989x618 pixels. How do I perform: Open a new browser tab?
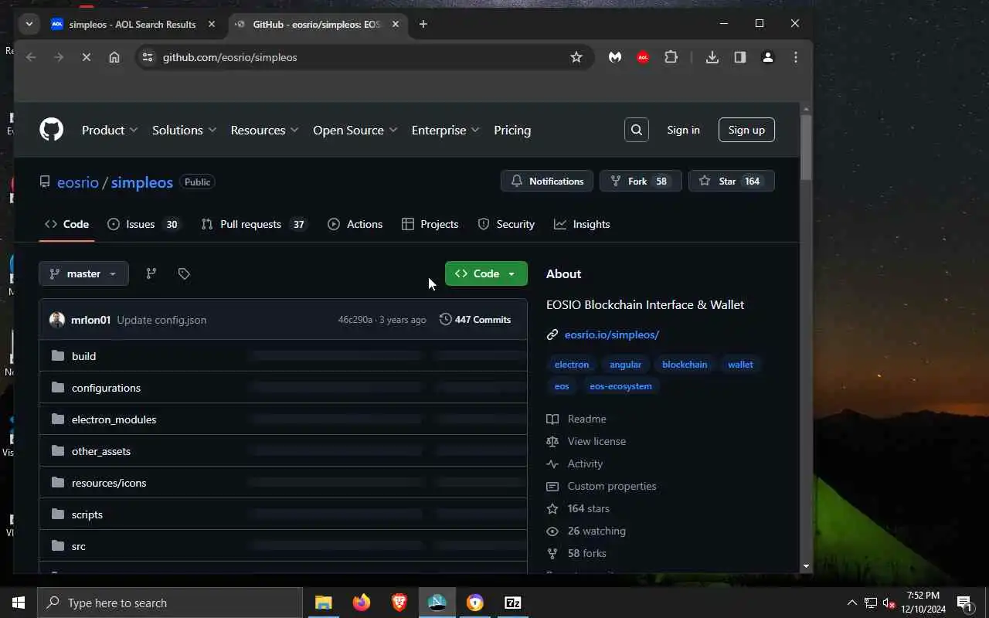click(423, 24)
